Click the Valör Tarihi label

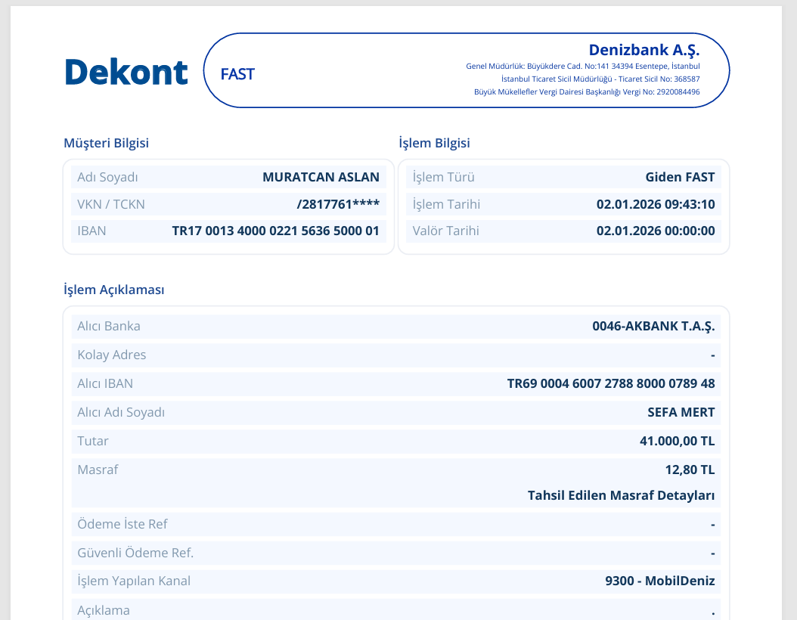(x=446, y=231)
